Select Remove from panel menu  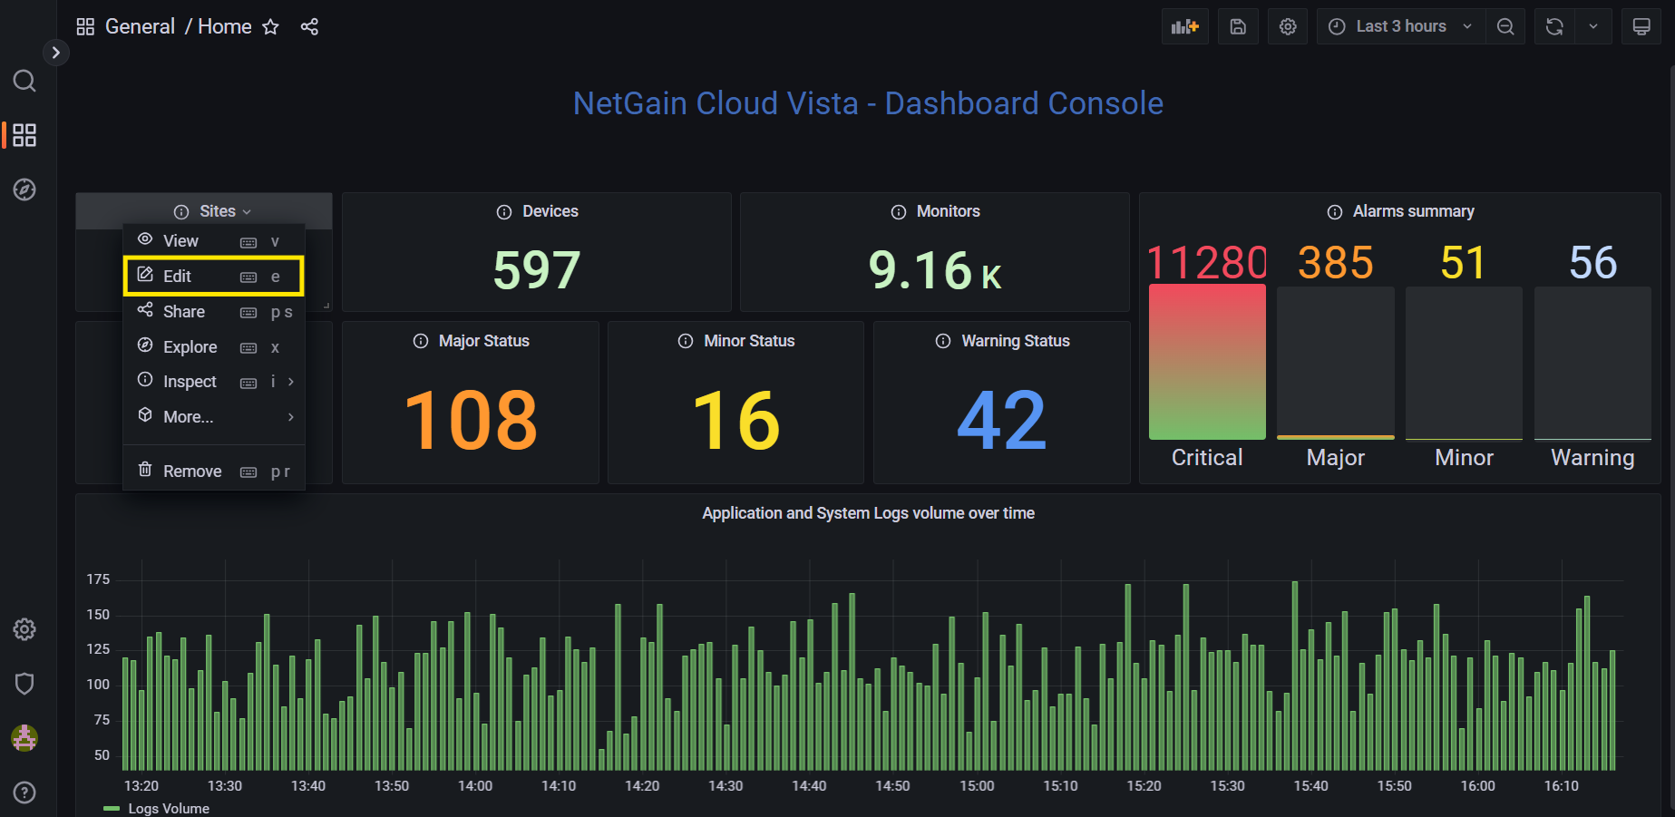pyautogui.click(x=214, y=472)
